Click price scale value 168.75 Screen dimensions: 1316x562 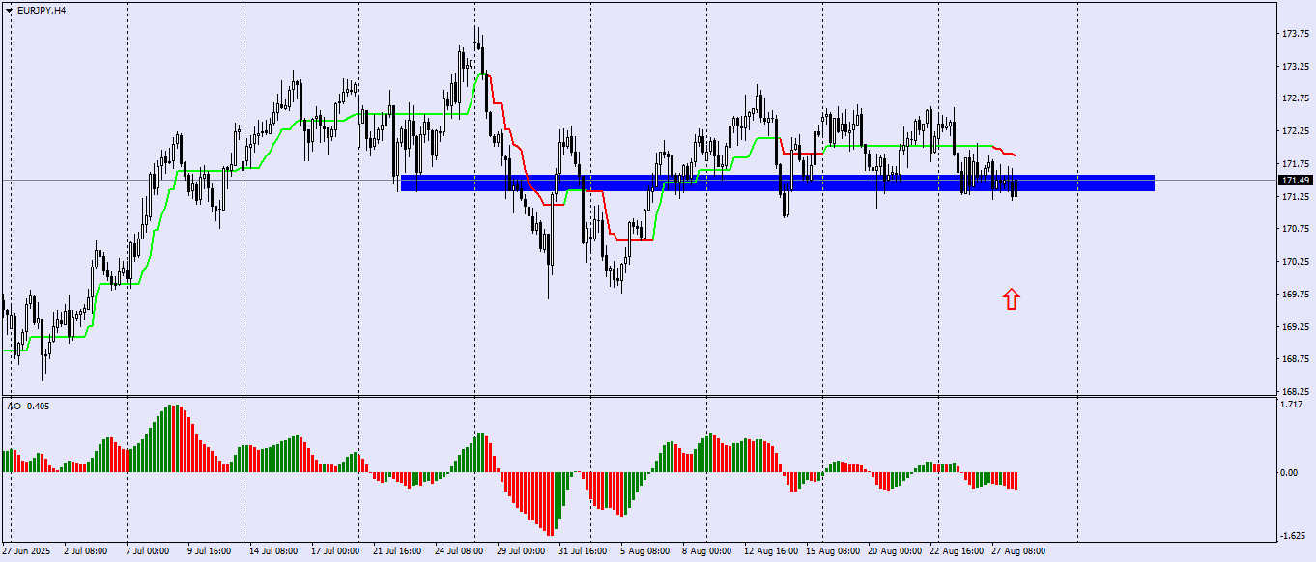(x=1295, y=359)
